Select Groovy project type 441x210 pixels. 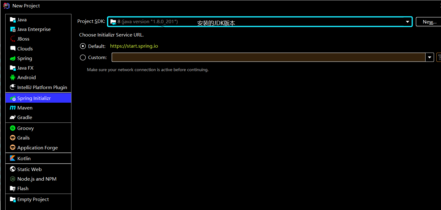pos(38,128)
